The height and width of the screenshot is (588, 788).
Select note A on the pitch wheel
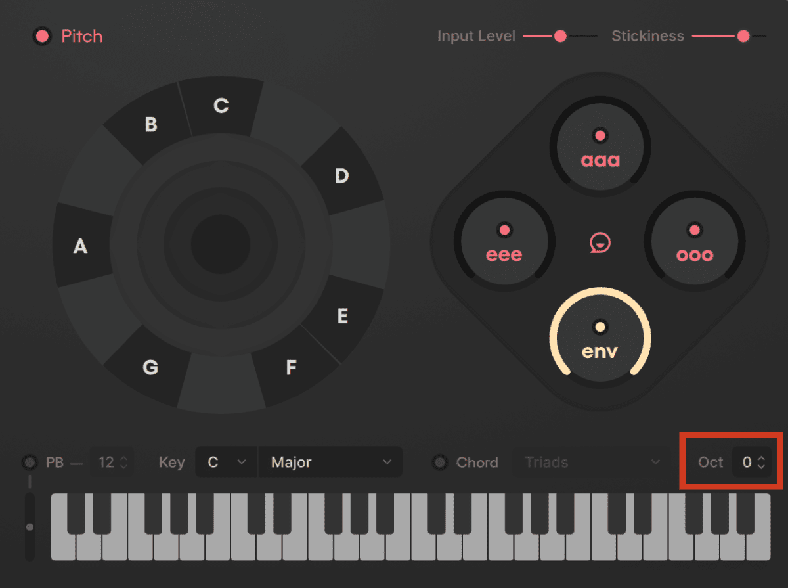[x=81, y=246]
